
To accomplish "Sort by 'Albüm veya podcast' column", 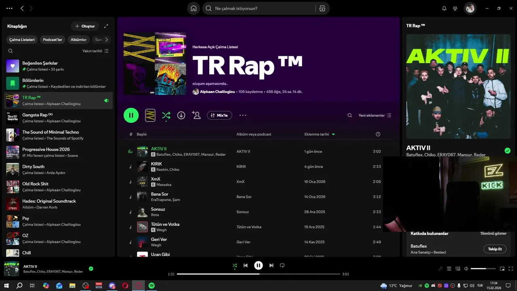I will click(254, 134).
